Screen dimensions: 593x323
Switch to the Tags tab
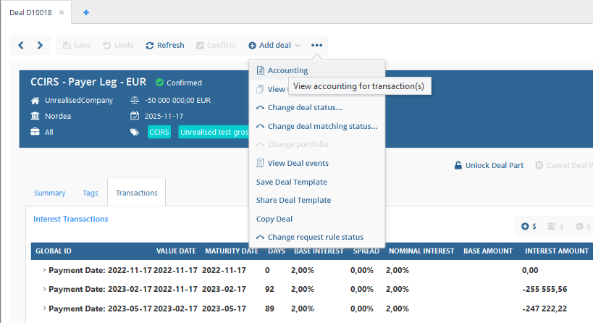point(91,193)
